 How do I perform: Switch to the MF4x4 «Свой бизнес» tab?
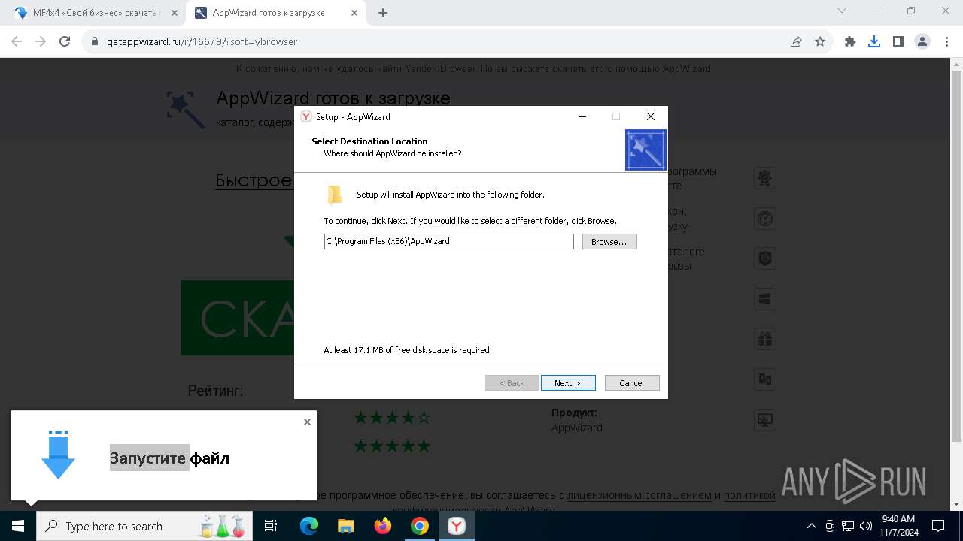point(96,13)
